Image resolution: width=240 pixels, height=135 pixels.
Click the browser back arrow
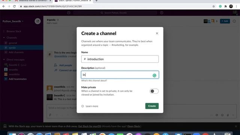pos(4,6)
